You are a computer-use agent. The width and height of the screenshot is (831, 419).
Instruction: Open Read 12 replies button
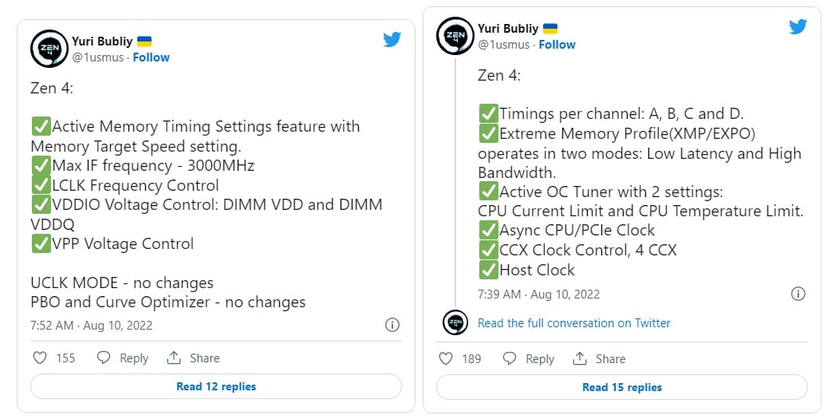(x=216, y=386)
